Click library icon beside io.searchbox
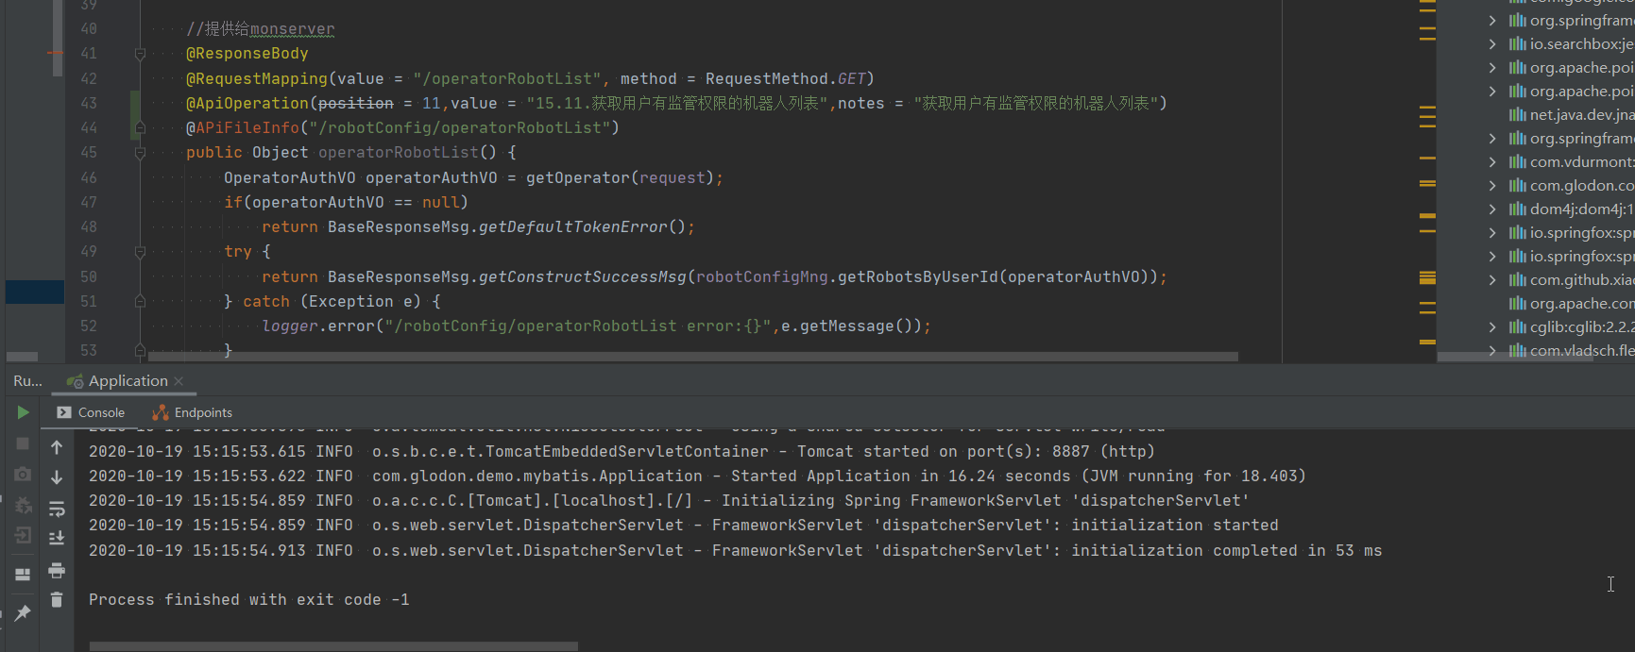Screen dimensions: 1635x652 pos(1517,44)
